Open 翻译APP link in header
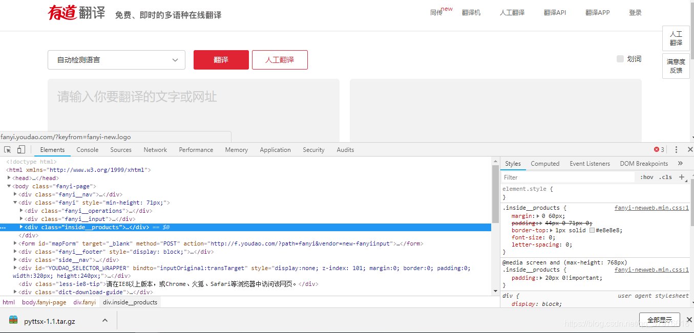This screenshot has height=333, width=694. pos(598,13)
